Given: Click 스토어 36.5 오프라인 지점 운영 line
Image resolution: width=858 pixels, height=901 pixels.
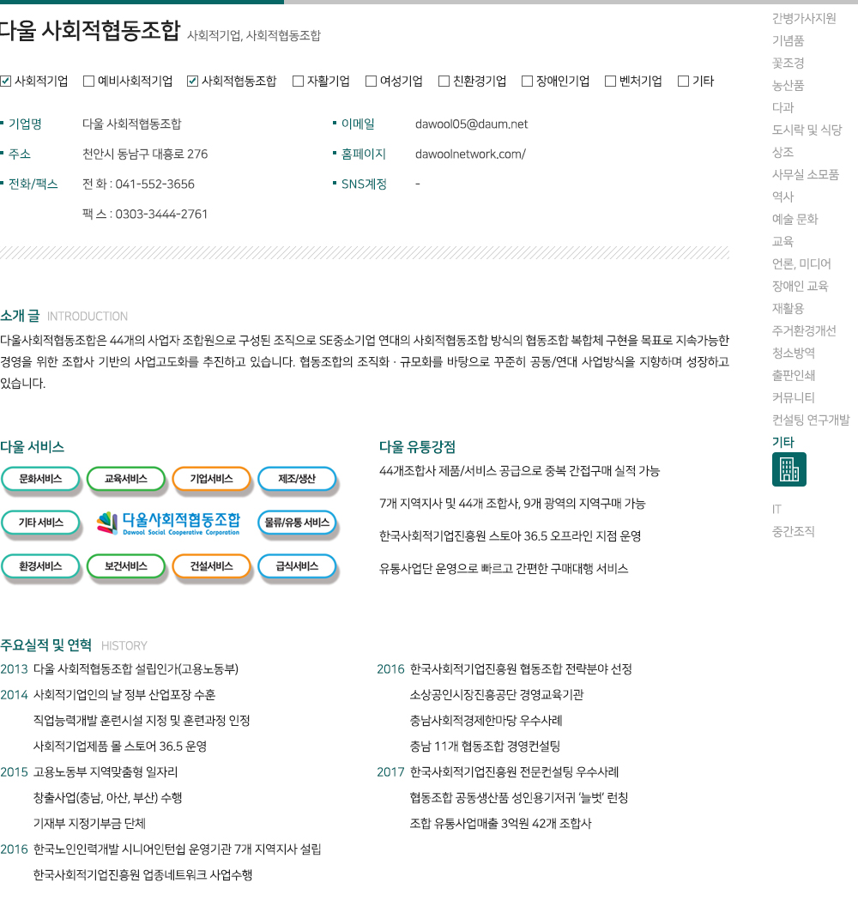Looking at the screenshot, I should [511, 536].
